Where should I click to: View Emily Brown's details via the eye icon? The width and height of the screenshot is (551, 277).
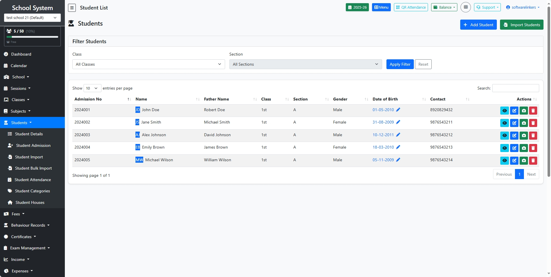504,148
